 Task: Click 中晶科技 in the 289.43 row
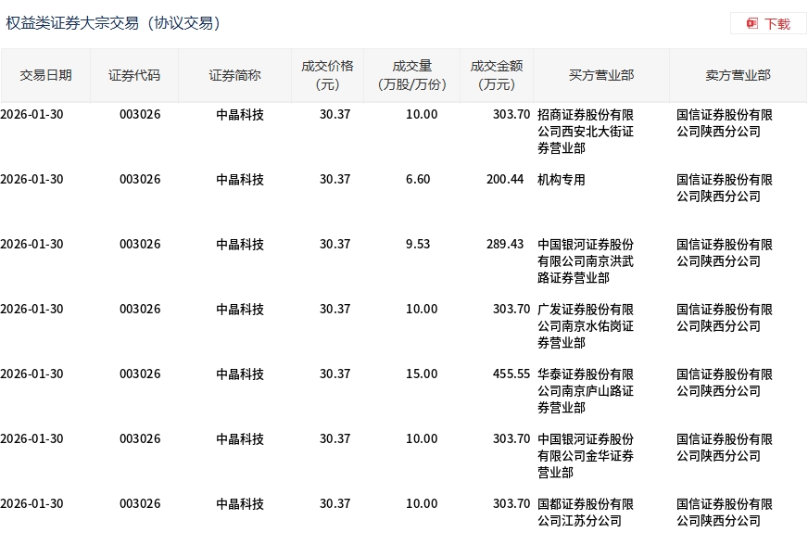pyautogui.click(x=240, y=245)
